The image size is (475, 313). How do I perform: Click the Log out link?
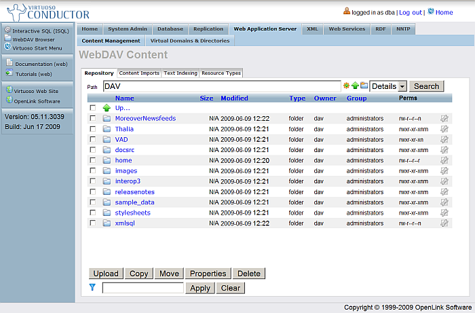click(410, 12)
